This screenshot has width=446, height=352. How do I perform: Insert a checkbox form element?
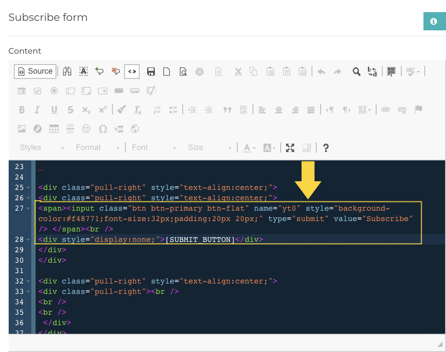coord(37,91)
